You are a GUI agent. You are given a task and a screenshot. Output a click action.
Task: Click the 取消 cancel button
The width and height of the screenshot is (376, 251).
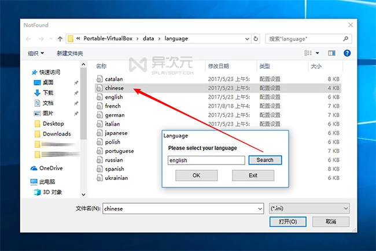click(x=331, y=222)
